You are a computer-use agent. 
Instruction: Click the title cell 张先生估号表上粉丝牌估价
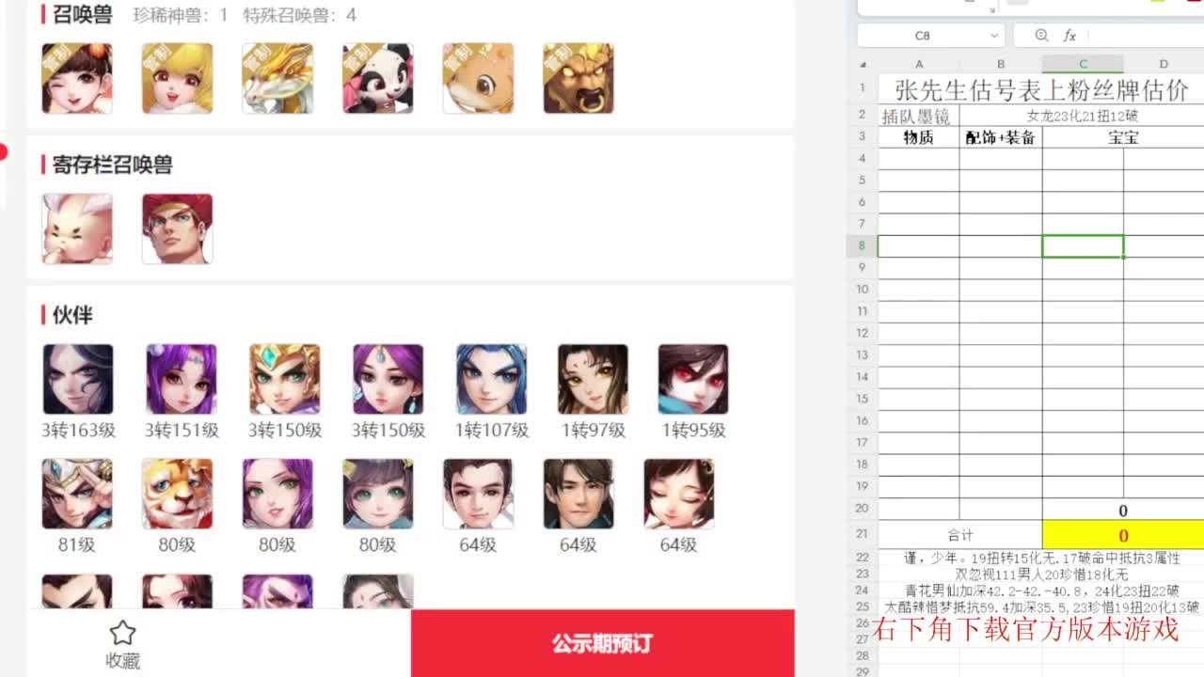coord(1041,90)
